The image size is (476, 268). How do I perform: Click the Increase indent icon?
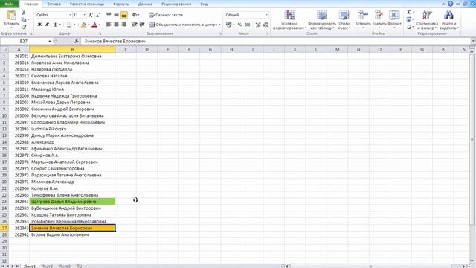coord(142,25)
